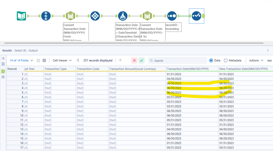
Task: Open the Cell Viewer dropdown
Action: tap(62, 60)
